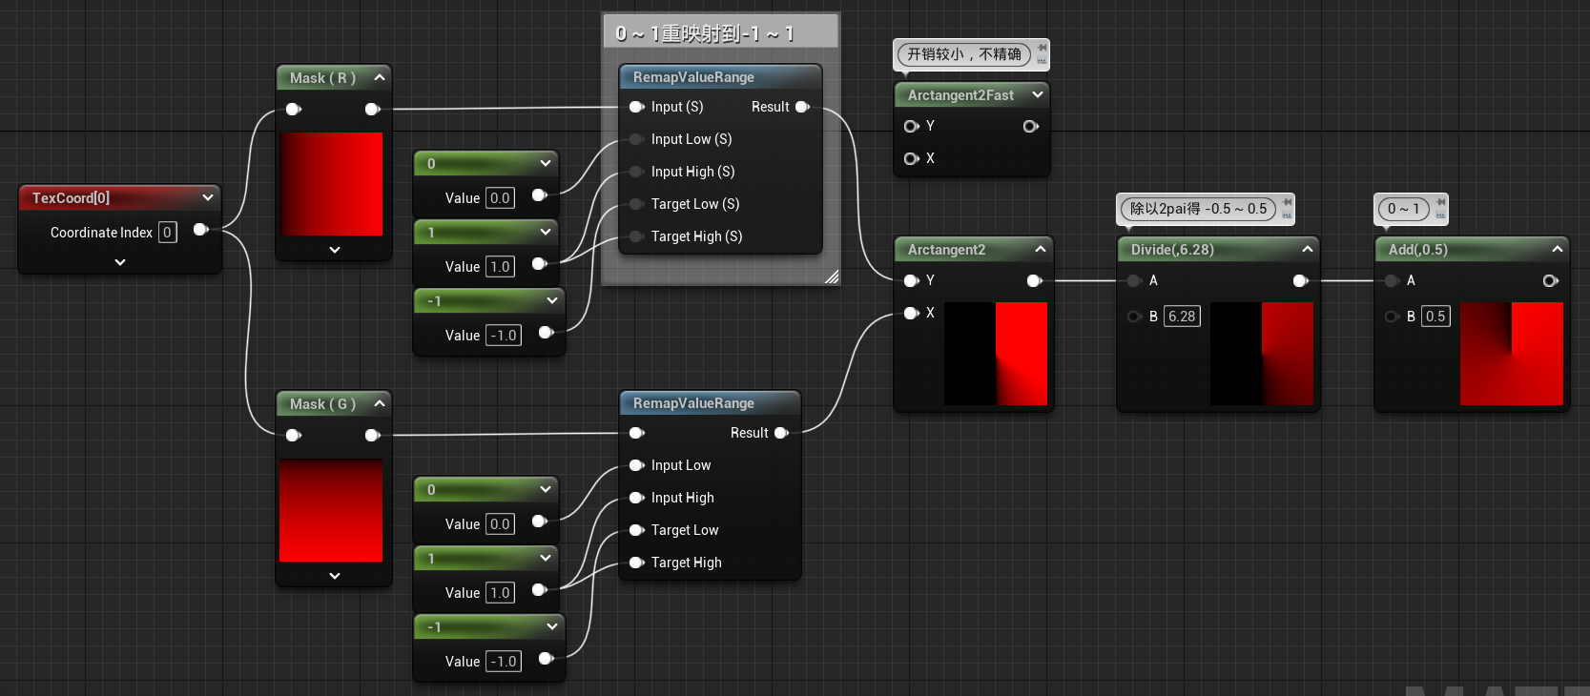Image resolution: width=1590 pixels, height=696 pixels.
Task: Select the '0 ~ 1重映射到-1 ~ 1' comment header
Action: (721, 32)
